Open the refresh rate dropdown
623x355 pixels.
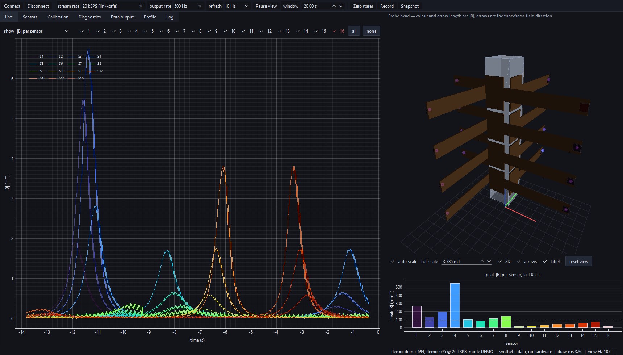(x=237, y=6)
